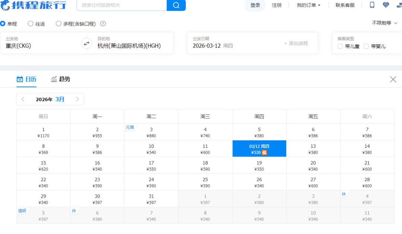Screen dimensions: 402x234
Task: Close the price calendar panel
Action: tap(393, 79)
